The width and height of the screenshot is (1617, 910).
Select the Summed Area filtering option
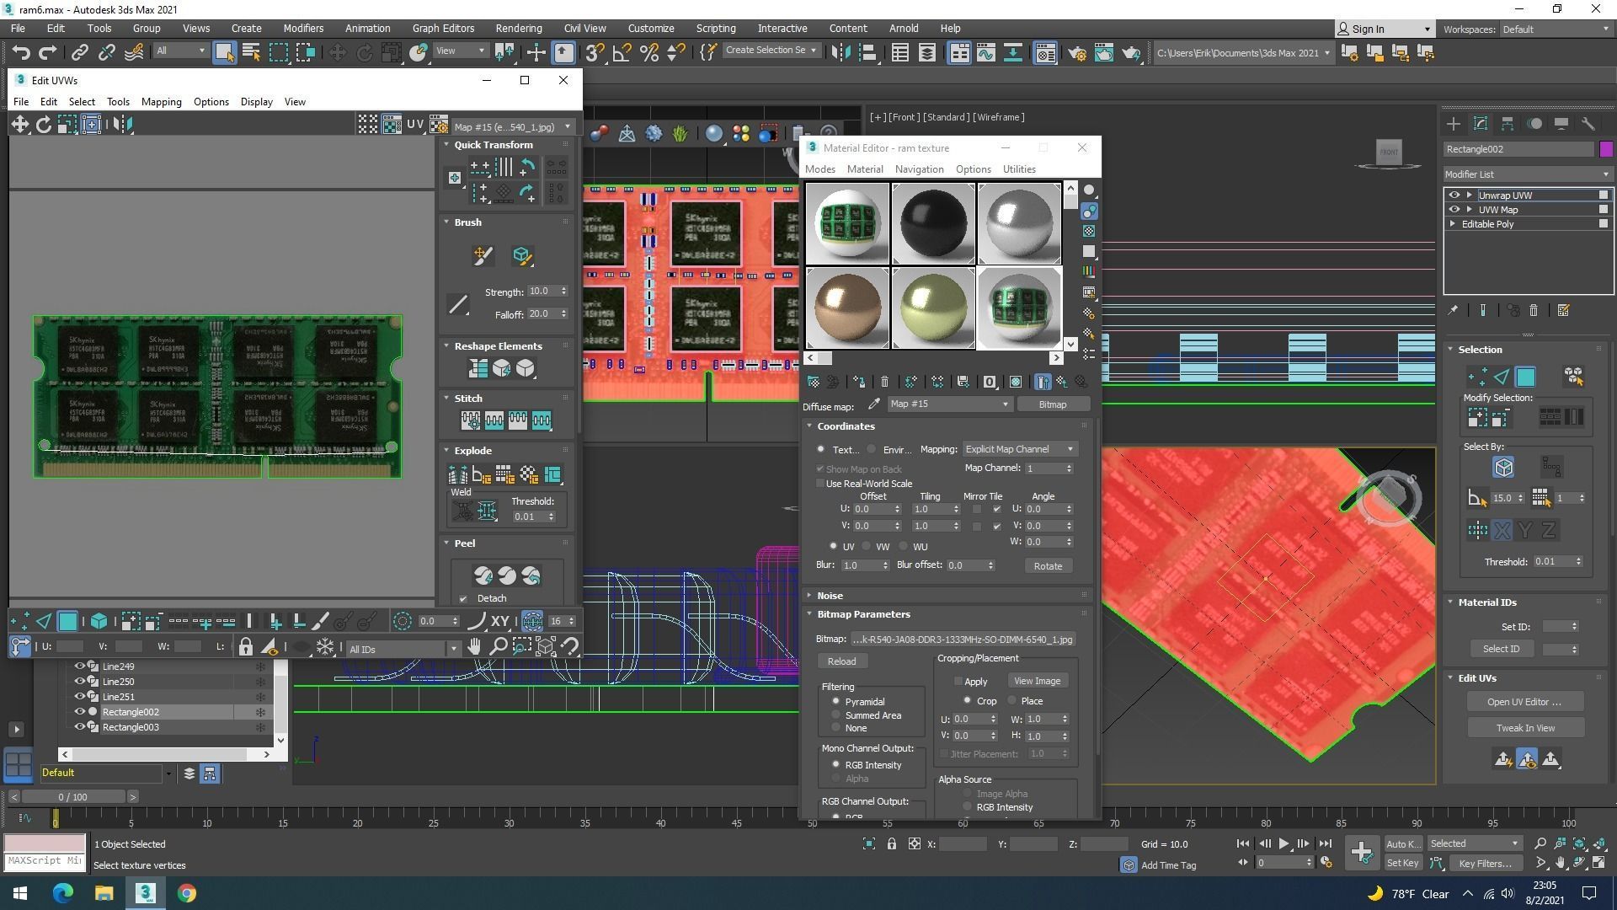tap(836, 715)
